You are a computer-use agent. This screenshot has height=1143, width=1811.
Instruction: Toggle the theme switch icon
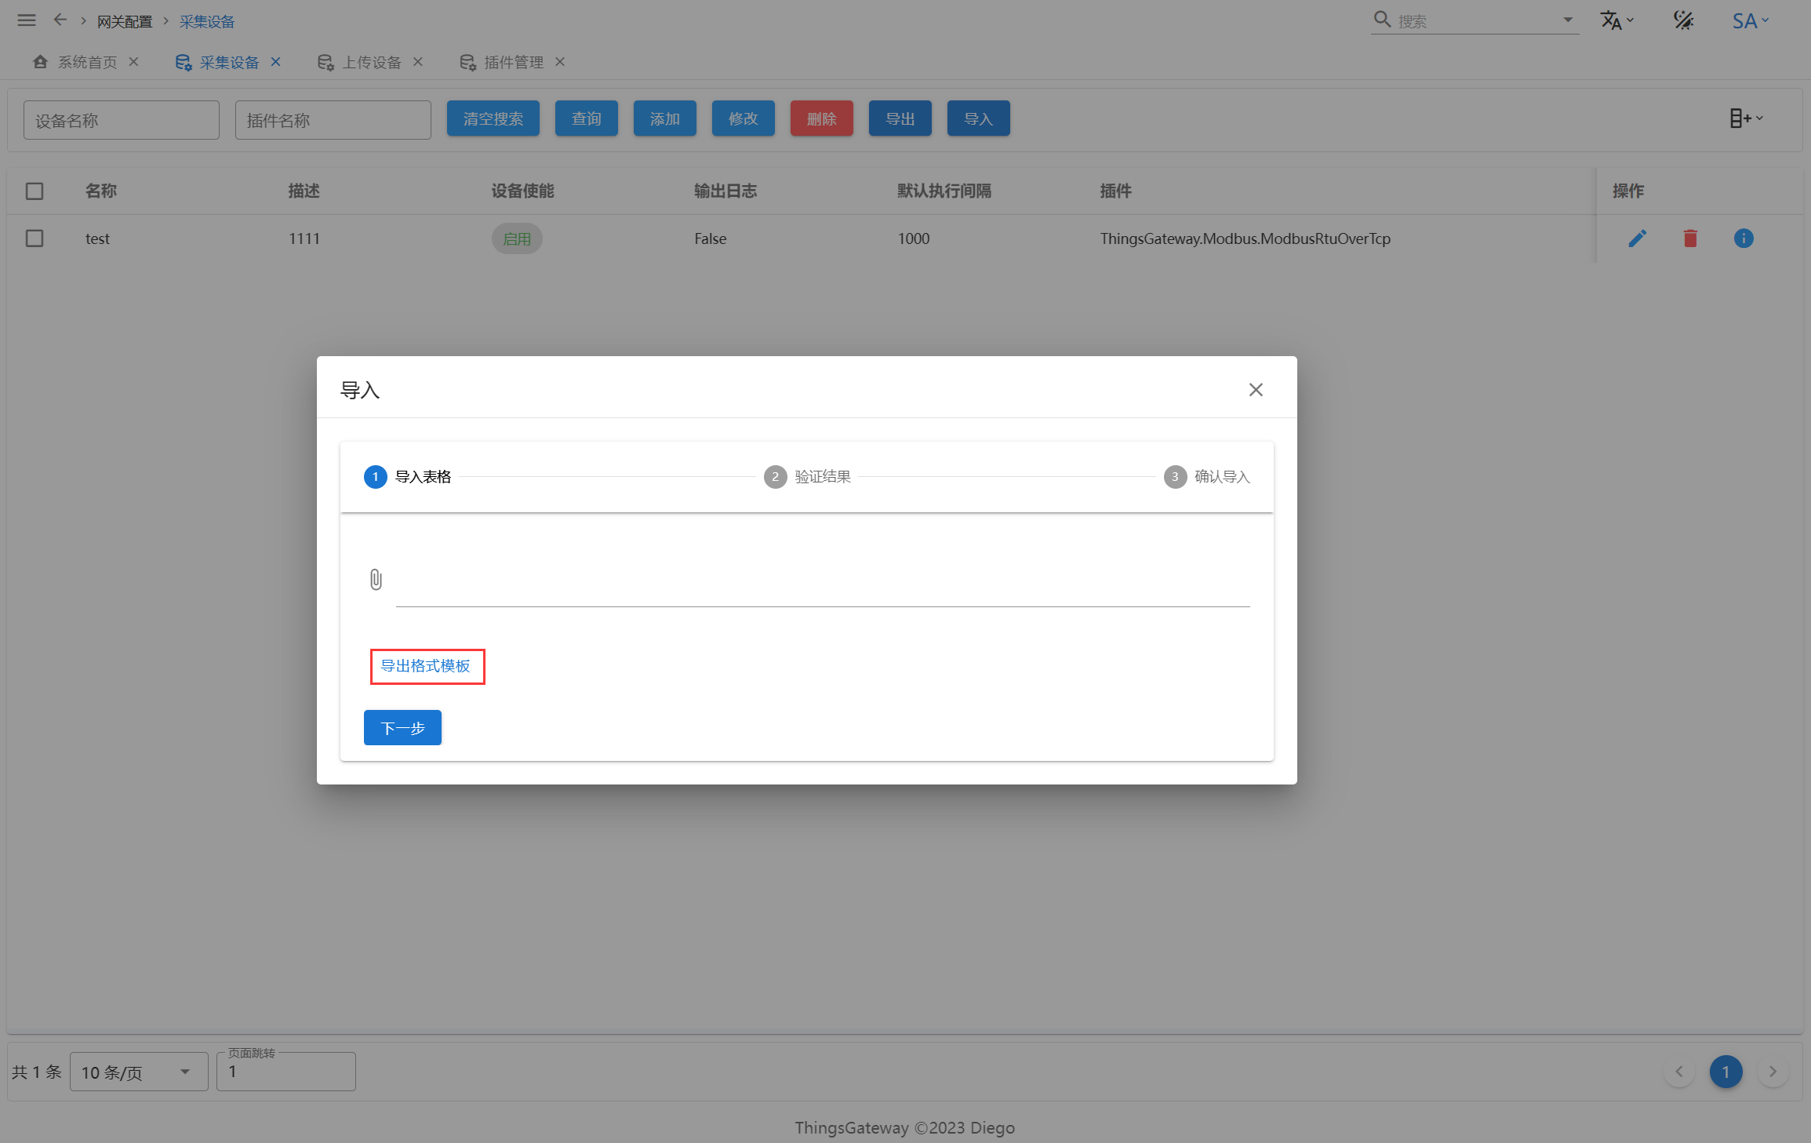(x=1683, y=20)
